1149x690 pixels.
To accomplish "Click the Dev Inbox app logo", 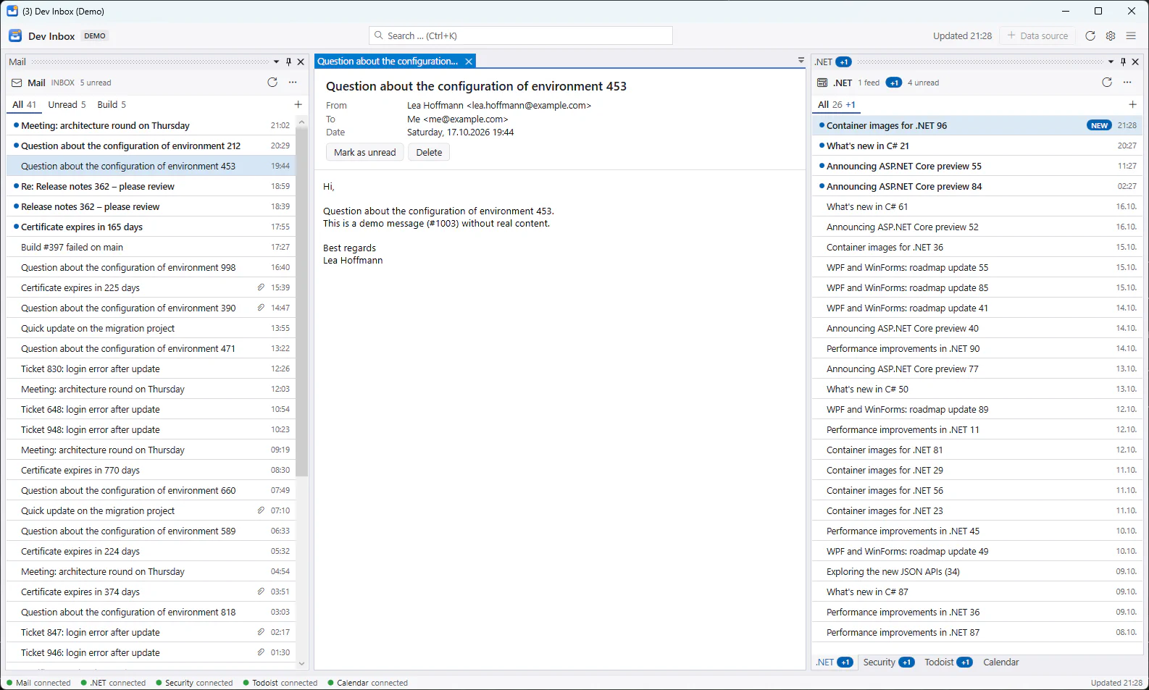I will tap(15, 35).
